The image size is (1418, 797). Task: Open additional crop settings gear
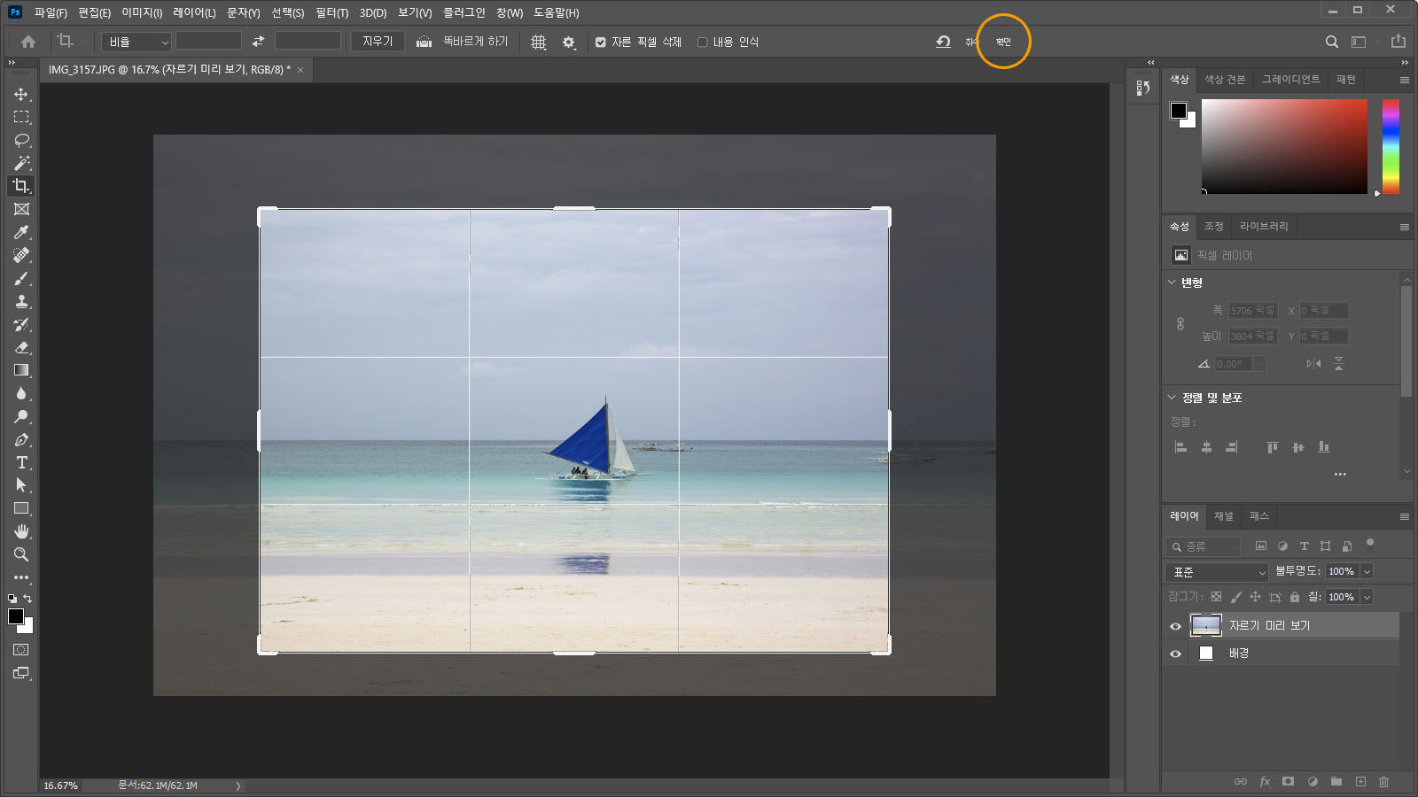tap(569, 42)
